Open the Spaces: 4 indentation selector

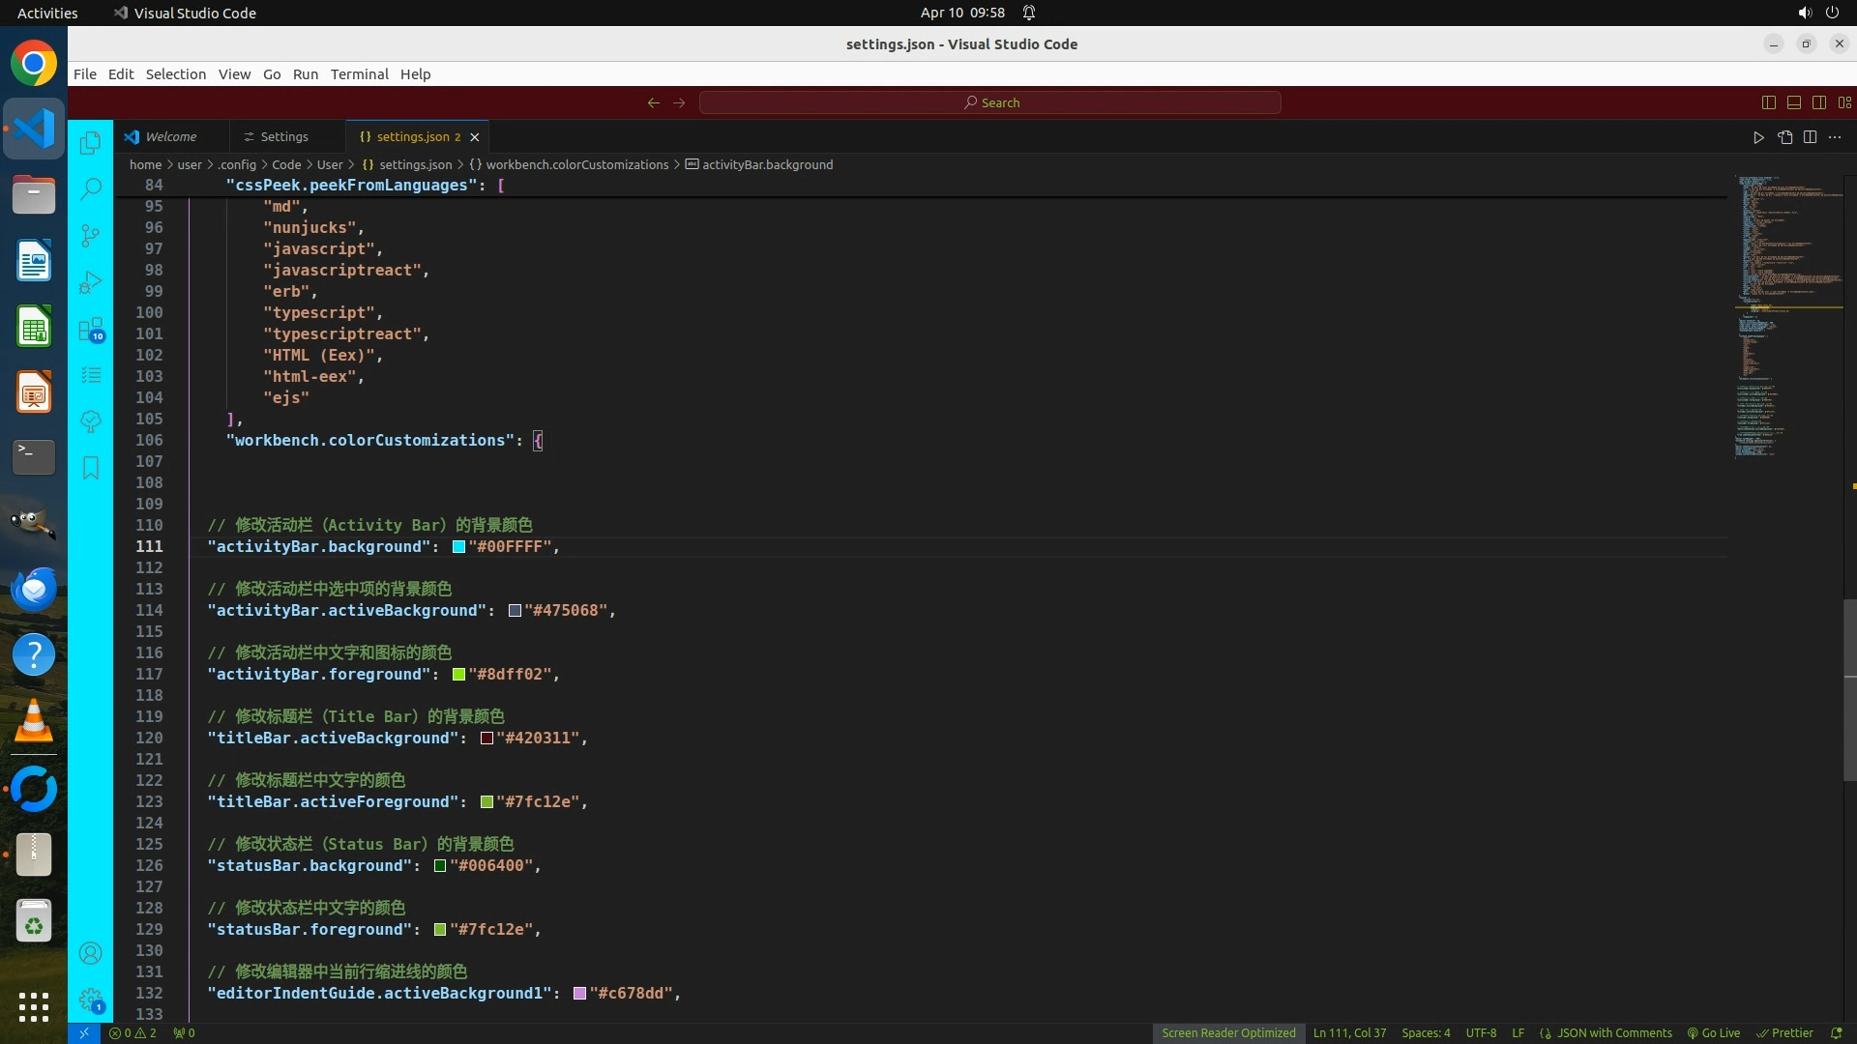[x=1426, y=1032]
